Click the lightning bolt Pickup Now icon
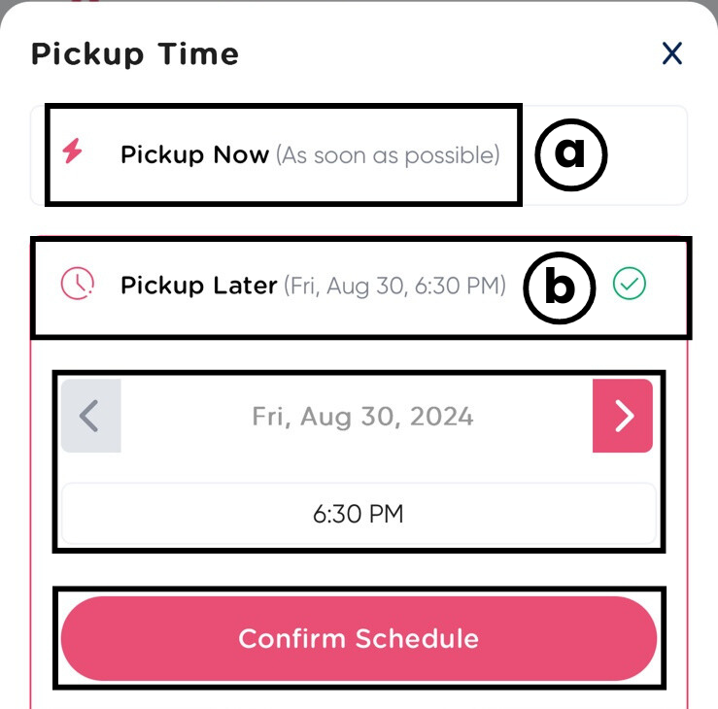 pos(72,152)
